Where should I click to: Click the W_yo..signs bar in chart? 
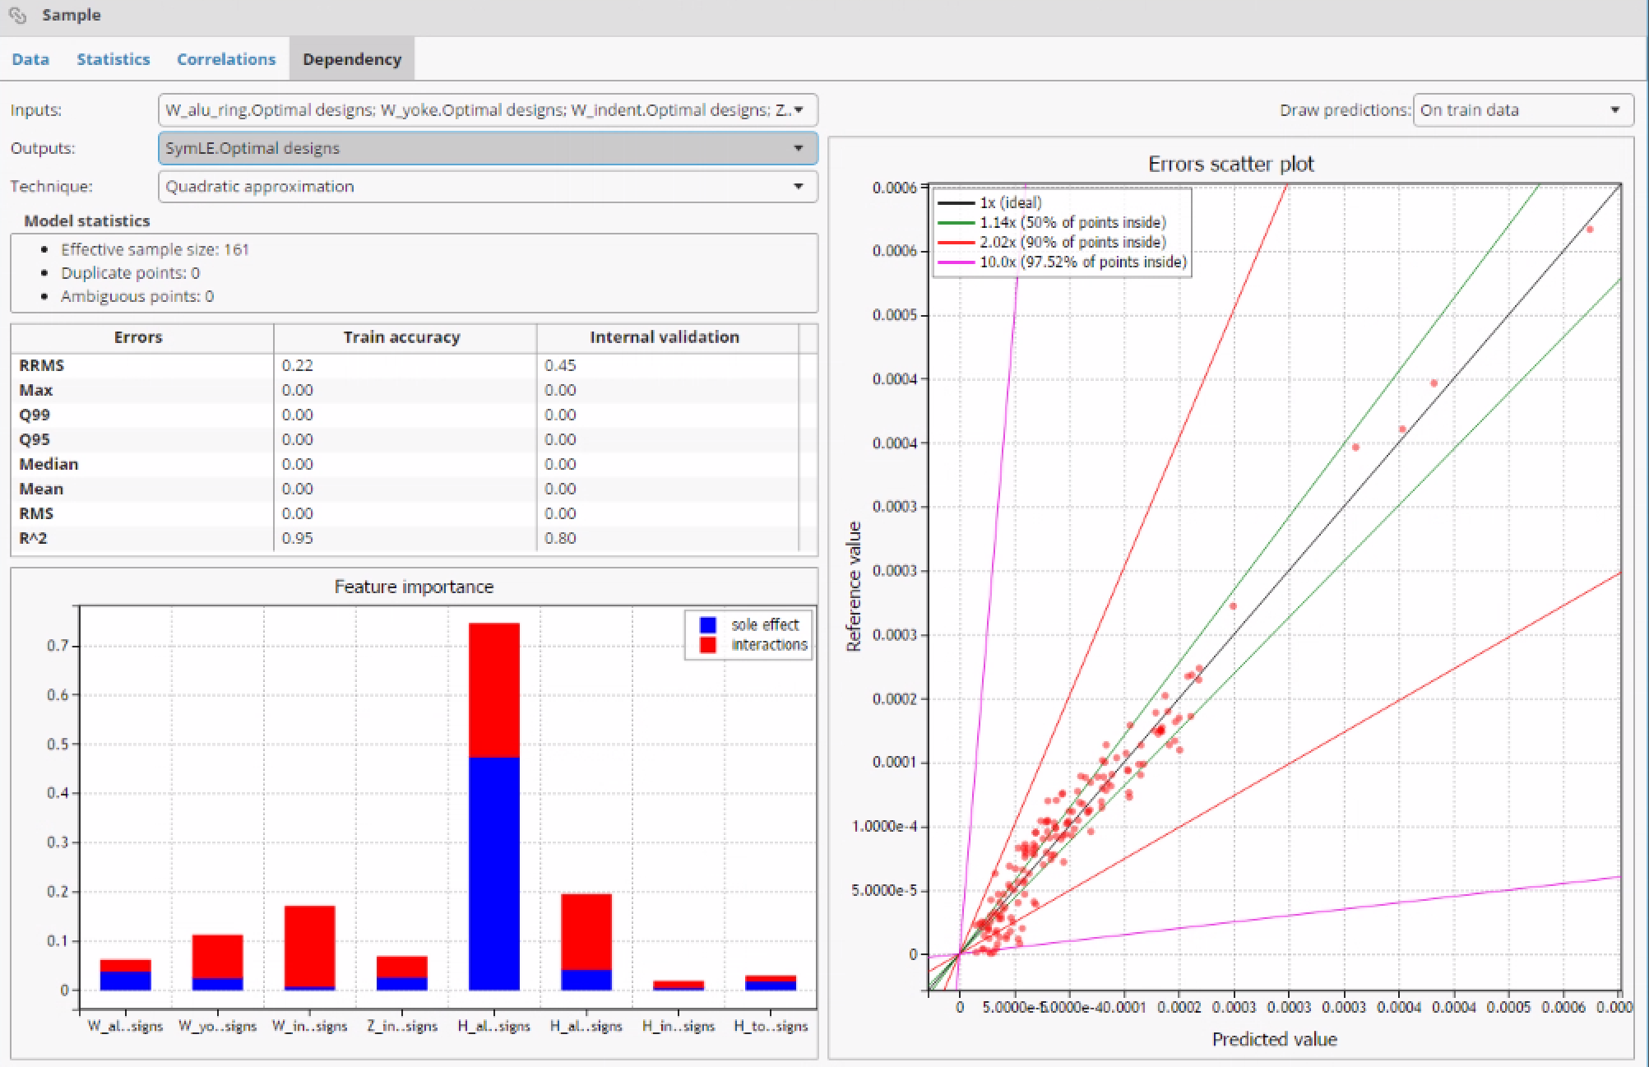(x=218, y=962)
